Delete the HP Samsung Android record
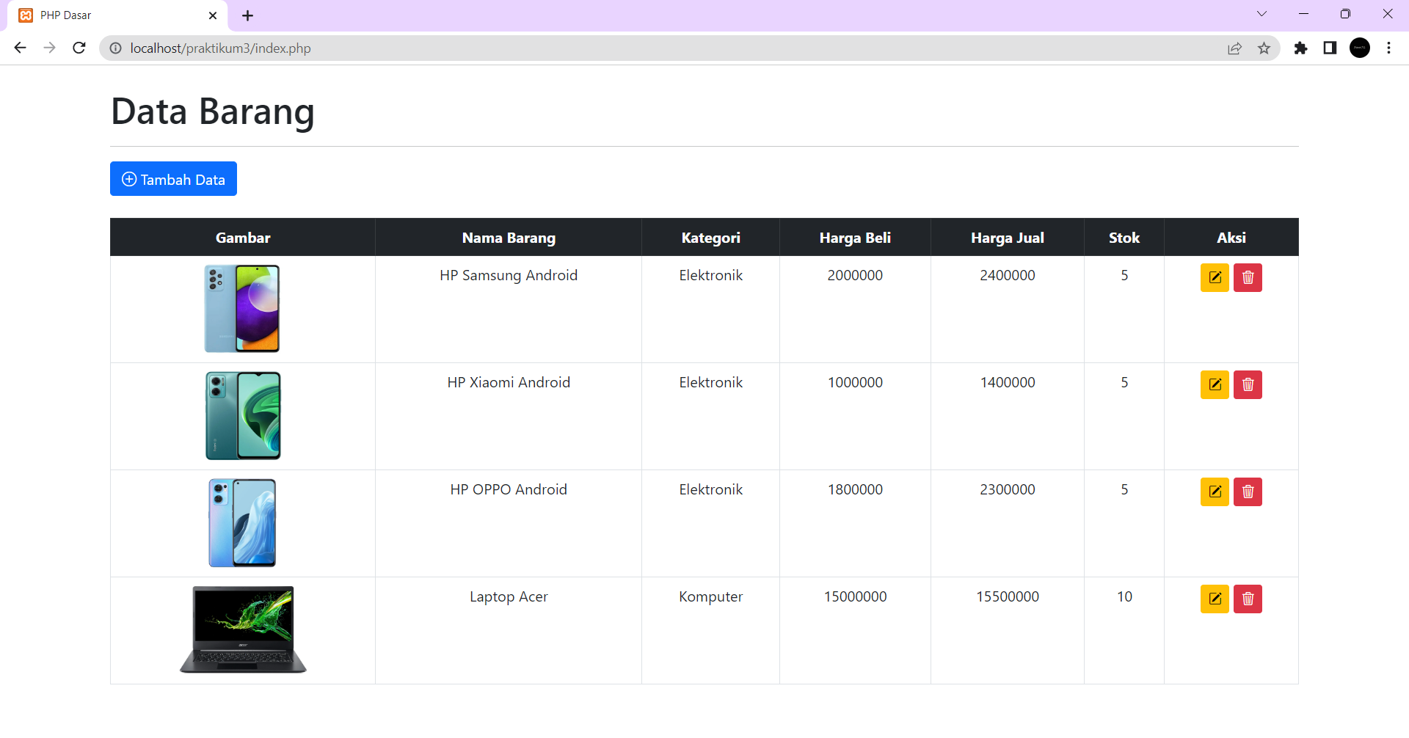Image resolution: width=1409 pixels, height=738 pixels. click(x=1248, y=277)
